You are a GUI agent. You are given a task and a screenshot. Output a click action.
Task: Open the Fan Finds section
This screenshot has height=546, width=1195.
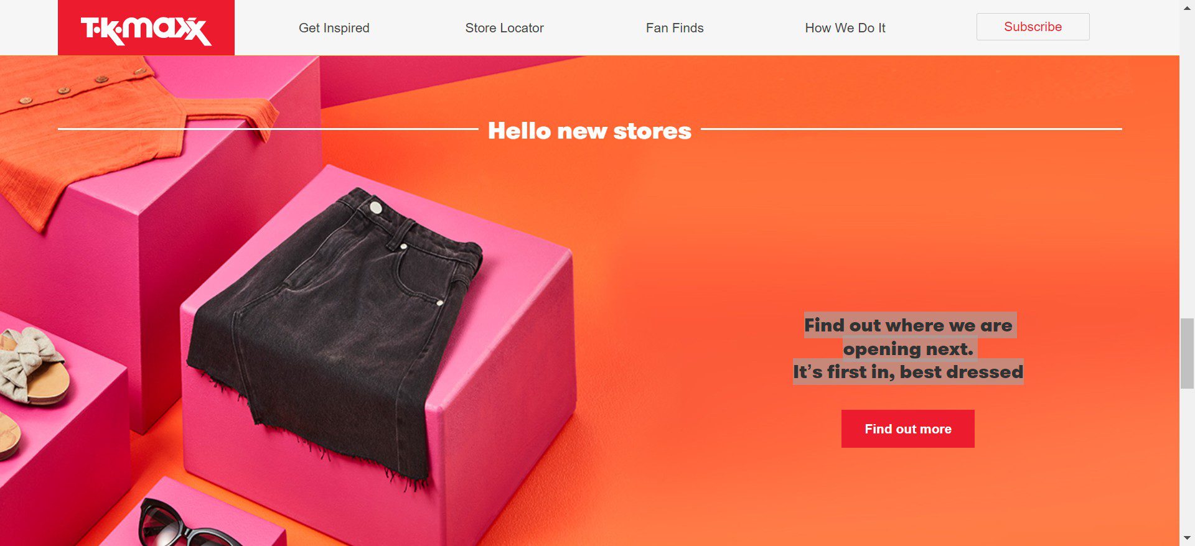(675, 28)
